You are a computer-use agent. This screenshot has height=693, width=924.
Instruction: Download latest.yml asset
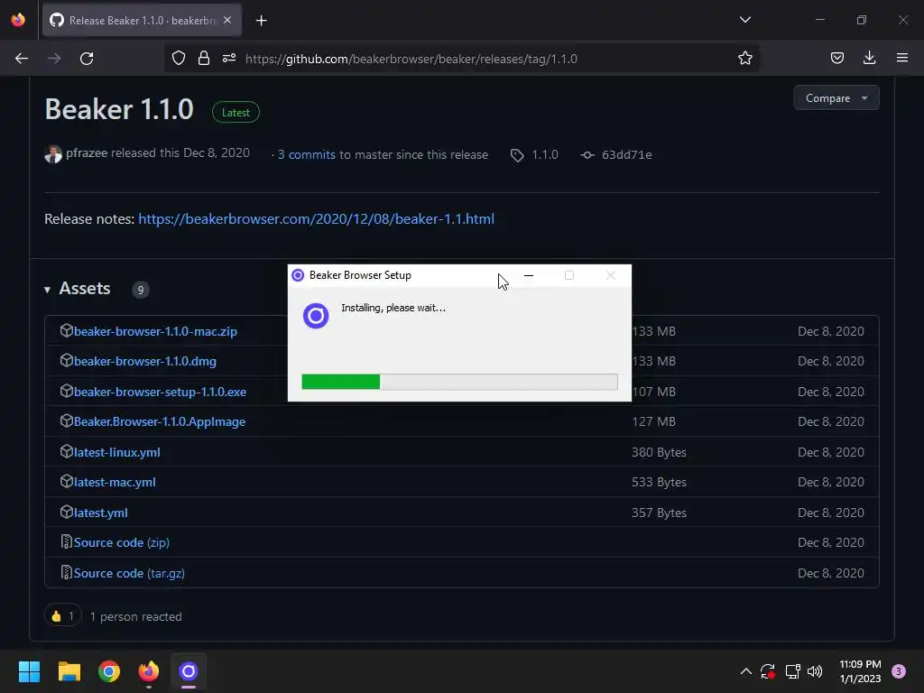(101, 513)
